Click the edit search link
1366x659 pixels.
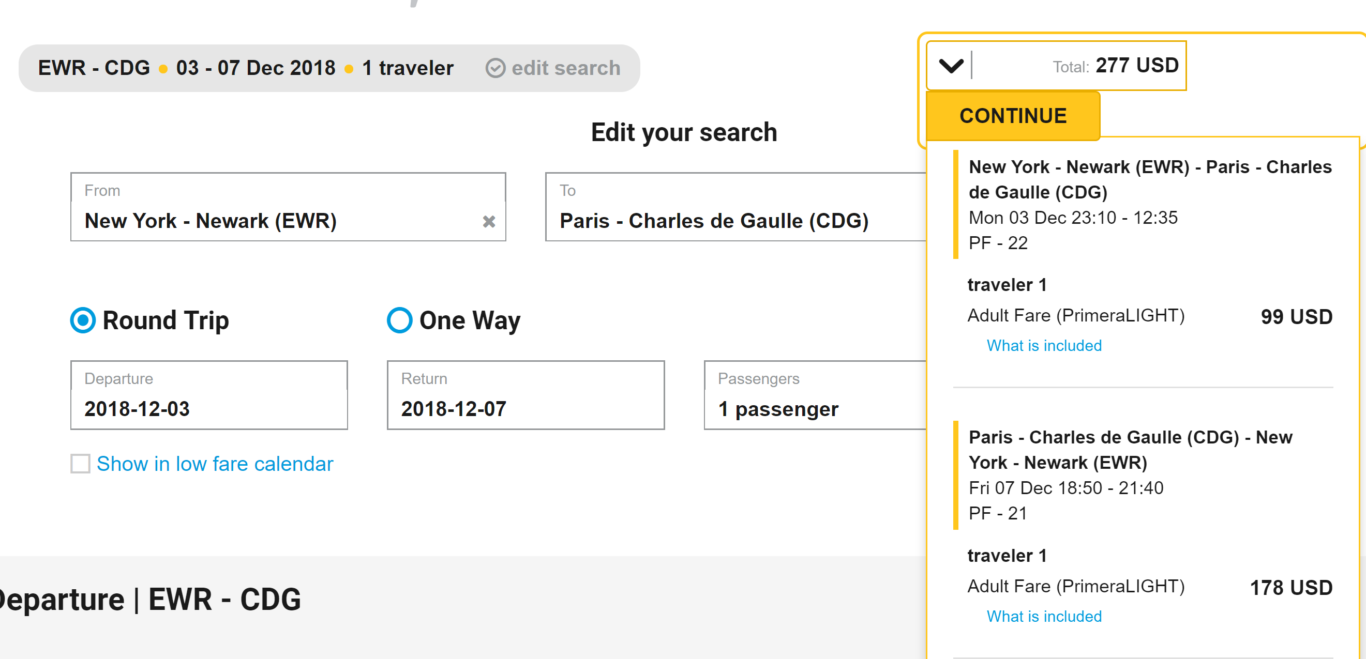565,68
